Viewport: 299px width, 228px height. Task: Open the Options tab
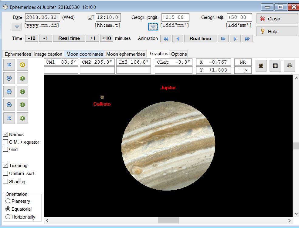point(179,54)
